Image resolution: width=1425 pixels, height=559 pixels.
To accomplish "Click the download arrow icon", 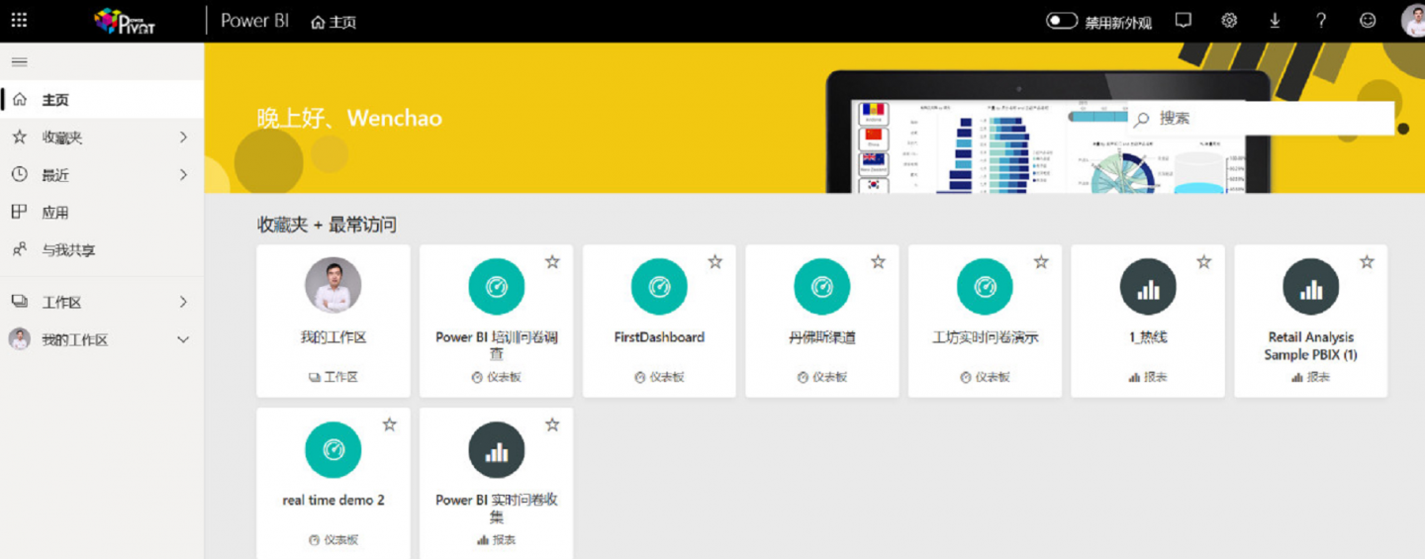I will pos(1275,20).
